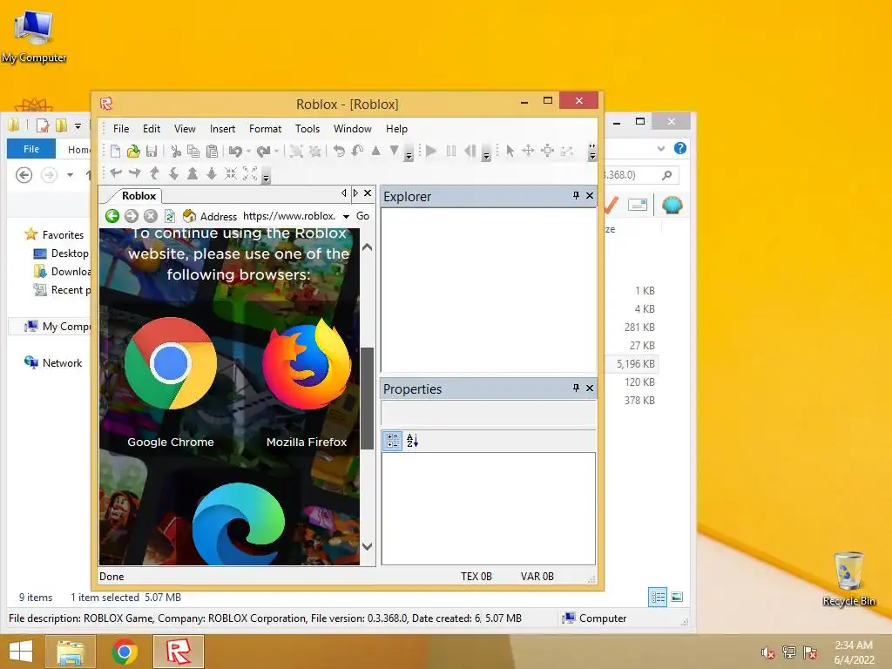Expand hidden tools via toolbar overflow arrow
This screenshot has width=892, height=669.
pyautogui.click(x=592, y=152)
